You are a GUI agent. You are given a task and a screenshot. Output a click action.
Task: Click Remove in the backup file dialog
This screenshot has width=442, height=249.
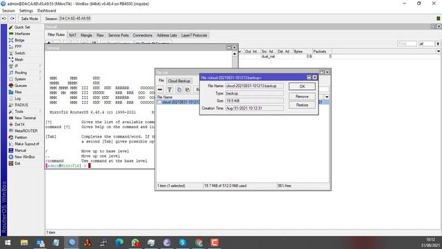pyautogui.click(x=302, y=97)
